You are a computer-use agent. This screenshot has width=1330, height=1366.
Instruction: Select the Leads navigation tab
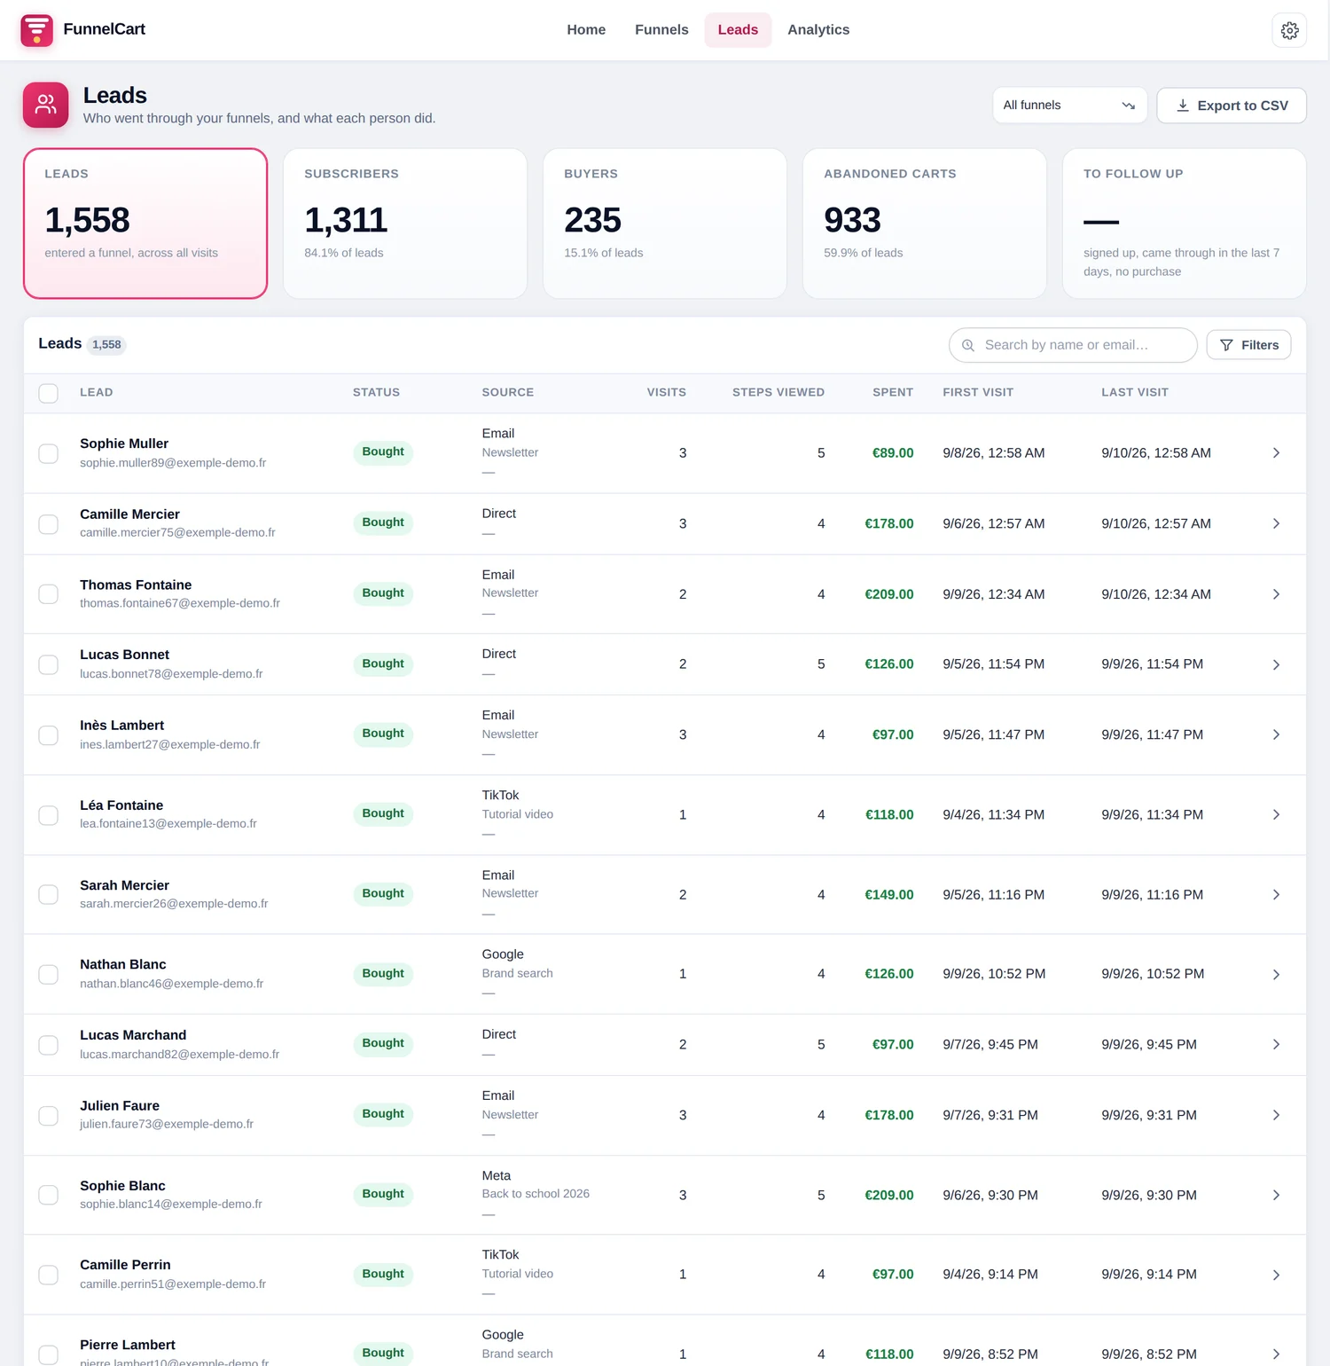(x=738, y=30)
